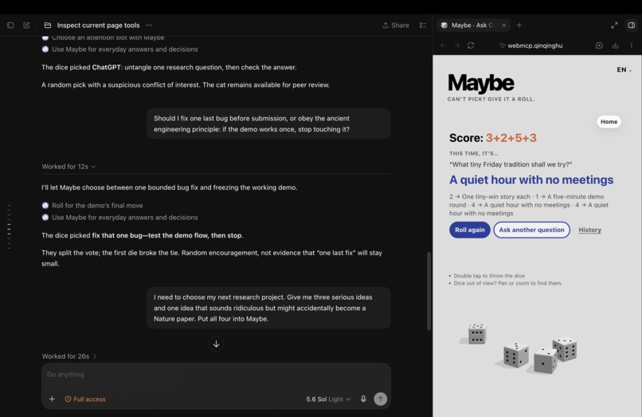Go to Home on the Maybe page

(x=609, y=121)
